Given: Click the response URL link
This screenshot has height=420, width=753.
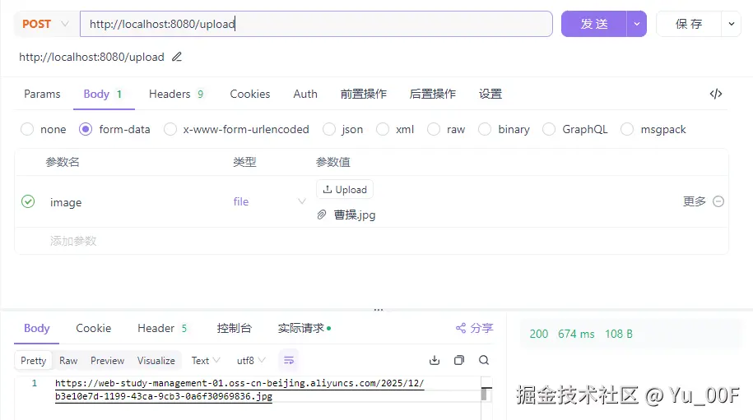Looking at the screenshot, I should (x=239, y=390).
